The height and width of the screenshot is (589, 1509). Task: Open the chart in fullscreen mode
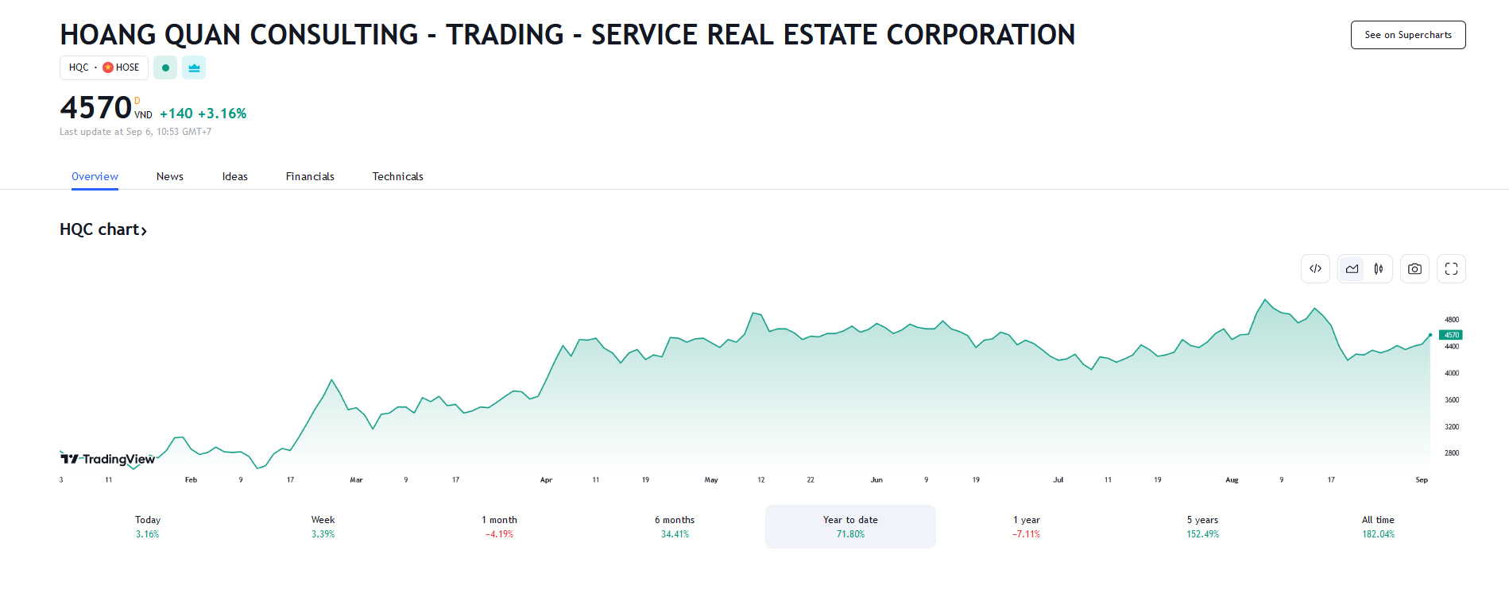coord(1451,269)
